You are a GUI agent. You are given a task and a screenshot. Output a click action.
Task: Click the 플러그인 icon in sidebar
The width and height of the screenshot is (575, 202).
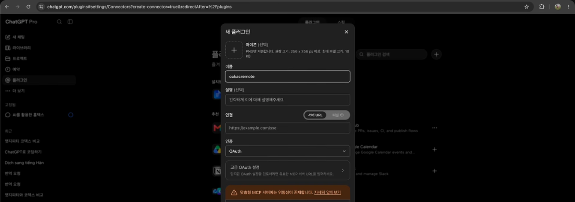click(8, 80)
